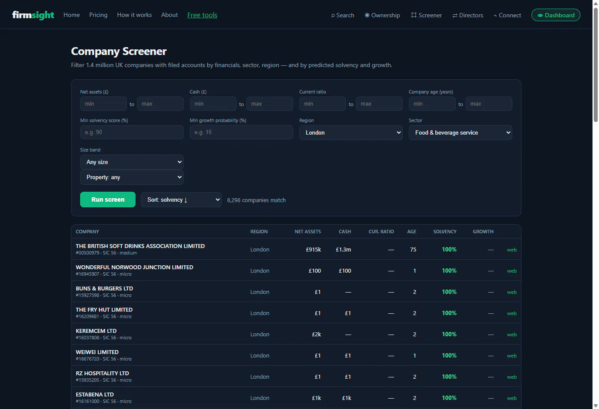Focus the Net assets max field
599x409 pixels.
[160, 104]
